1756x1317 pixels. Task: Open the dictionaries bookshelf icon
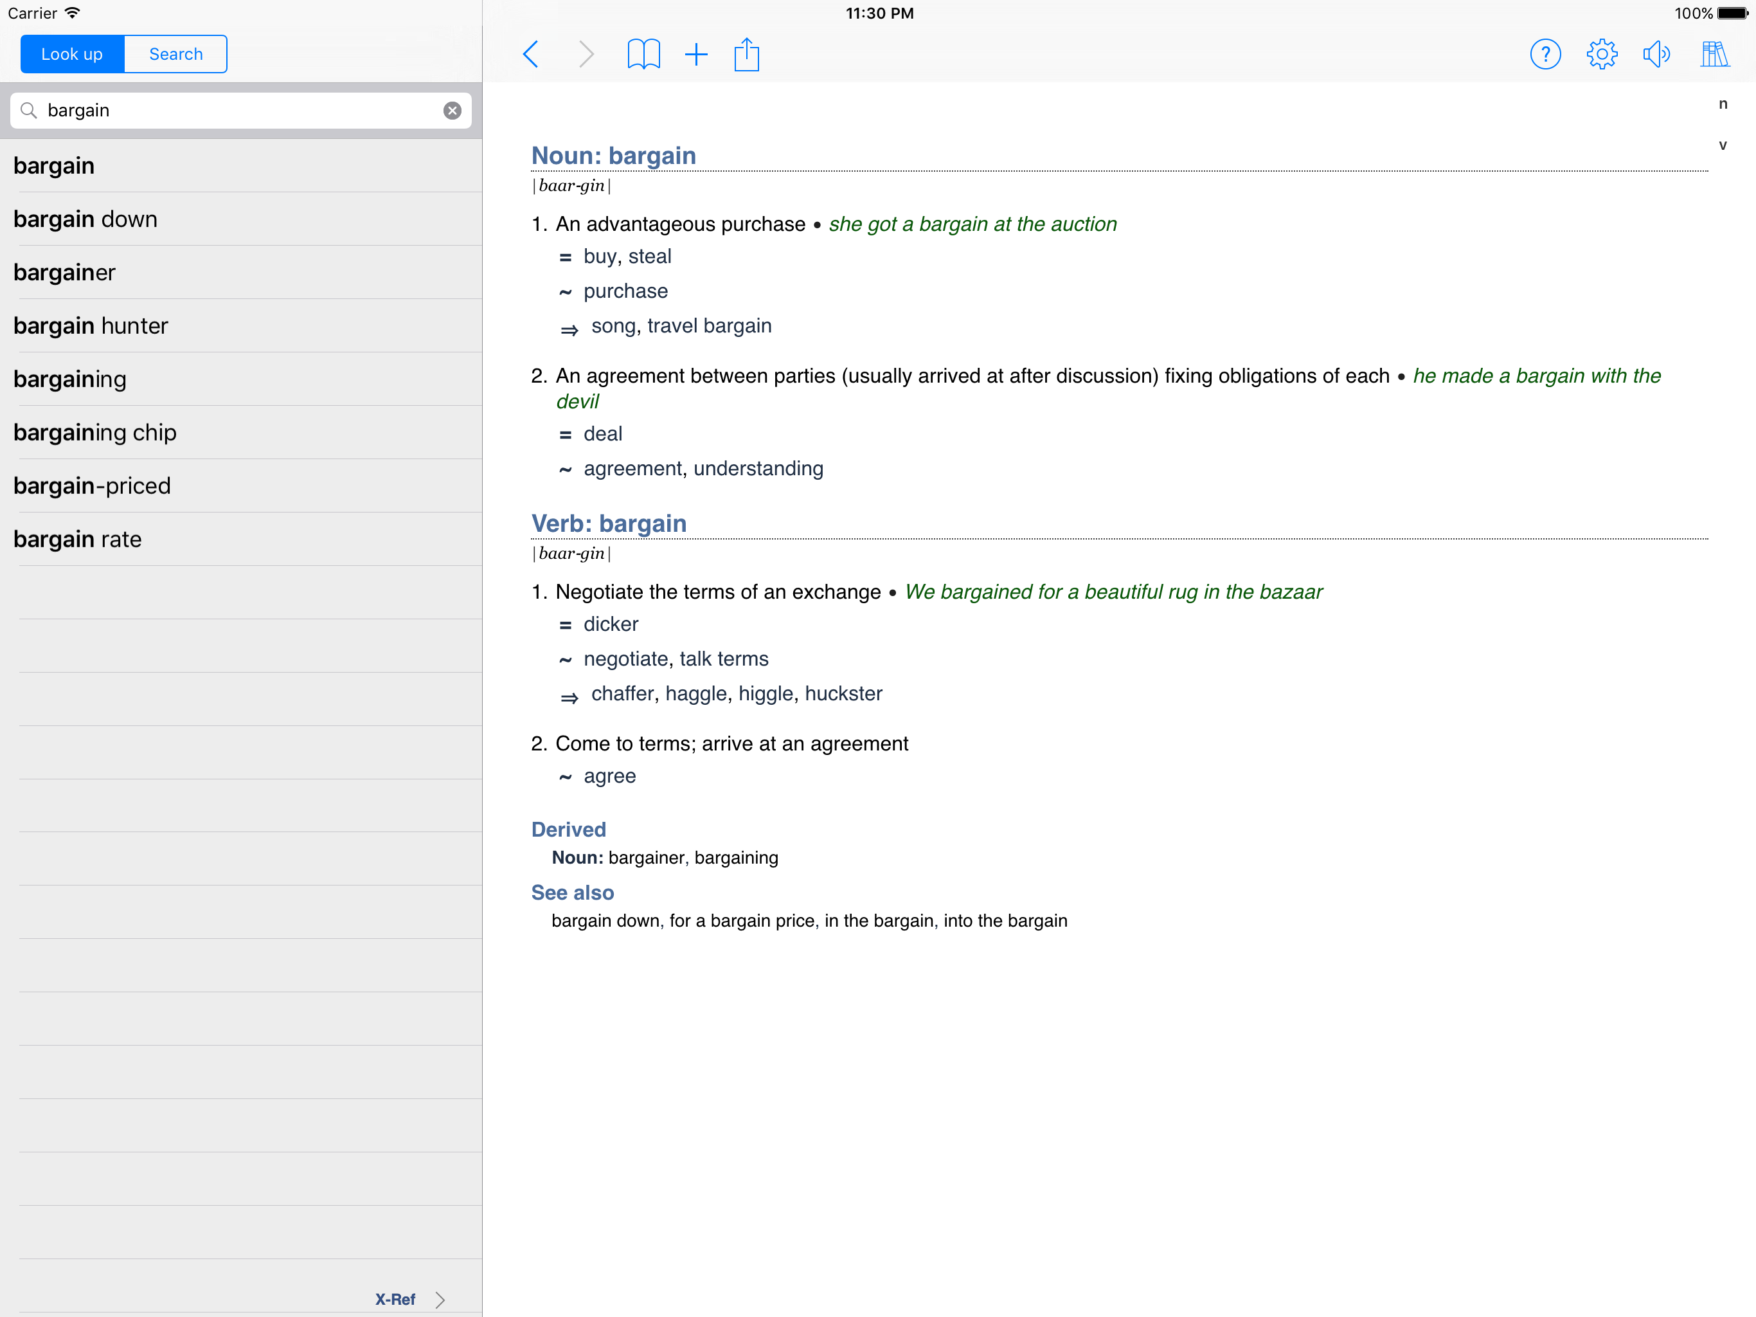tap(1714, 54)
